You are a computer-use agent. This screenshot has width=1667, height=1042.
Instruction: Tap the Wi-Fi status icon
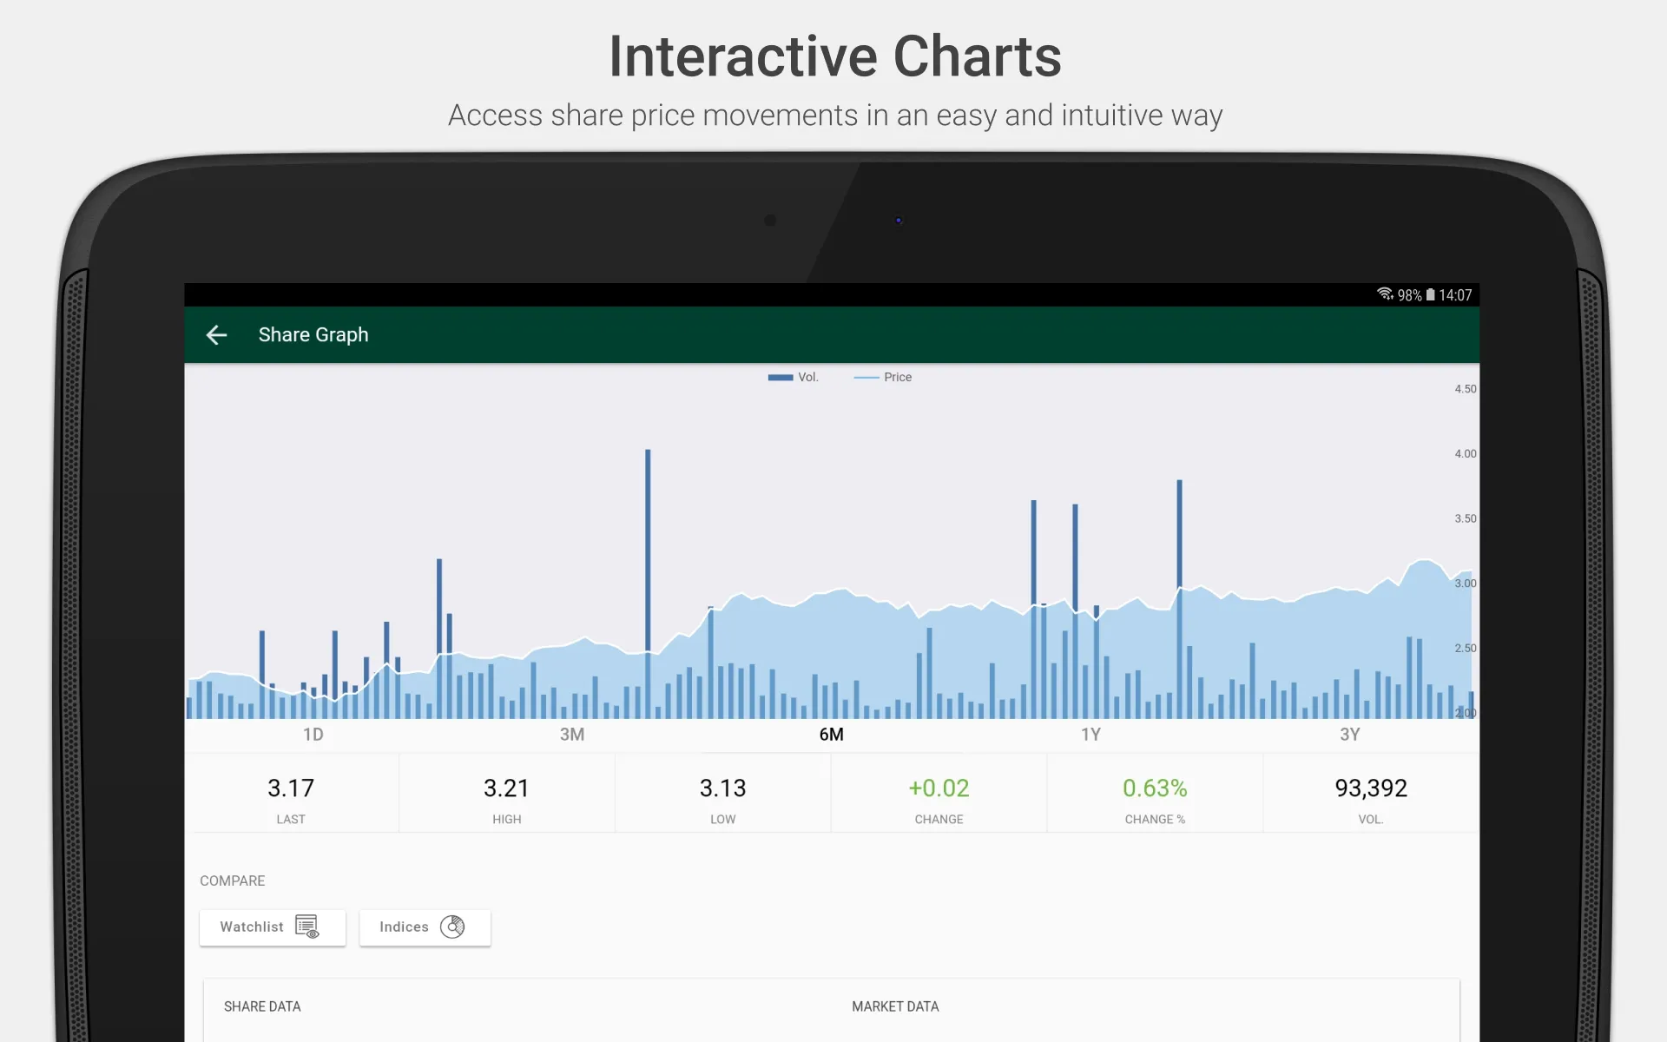[1385, 294]
